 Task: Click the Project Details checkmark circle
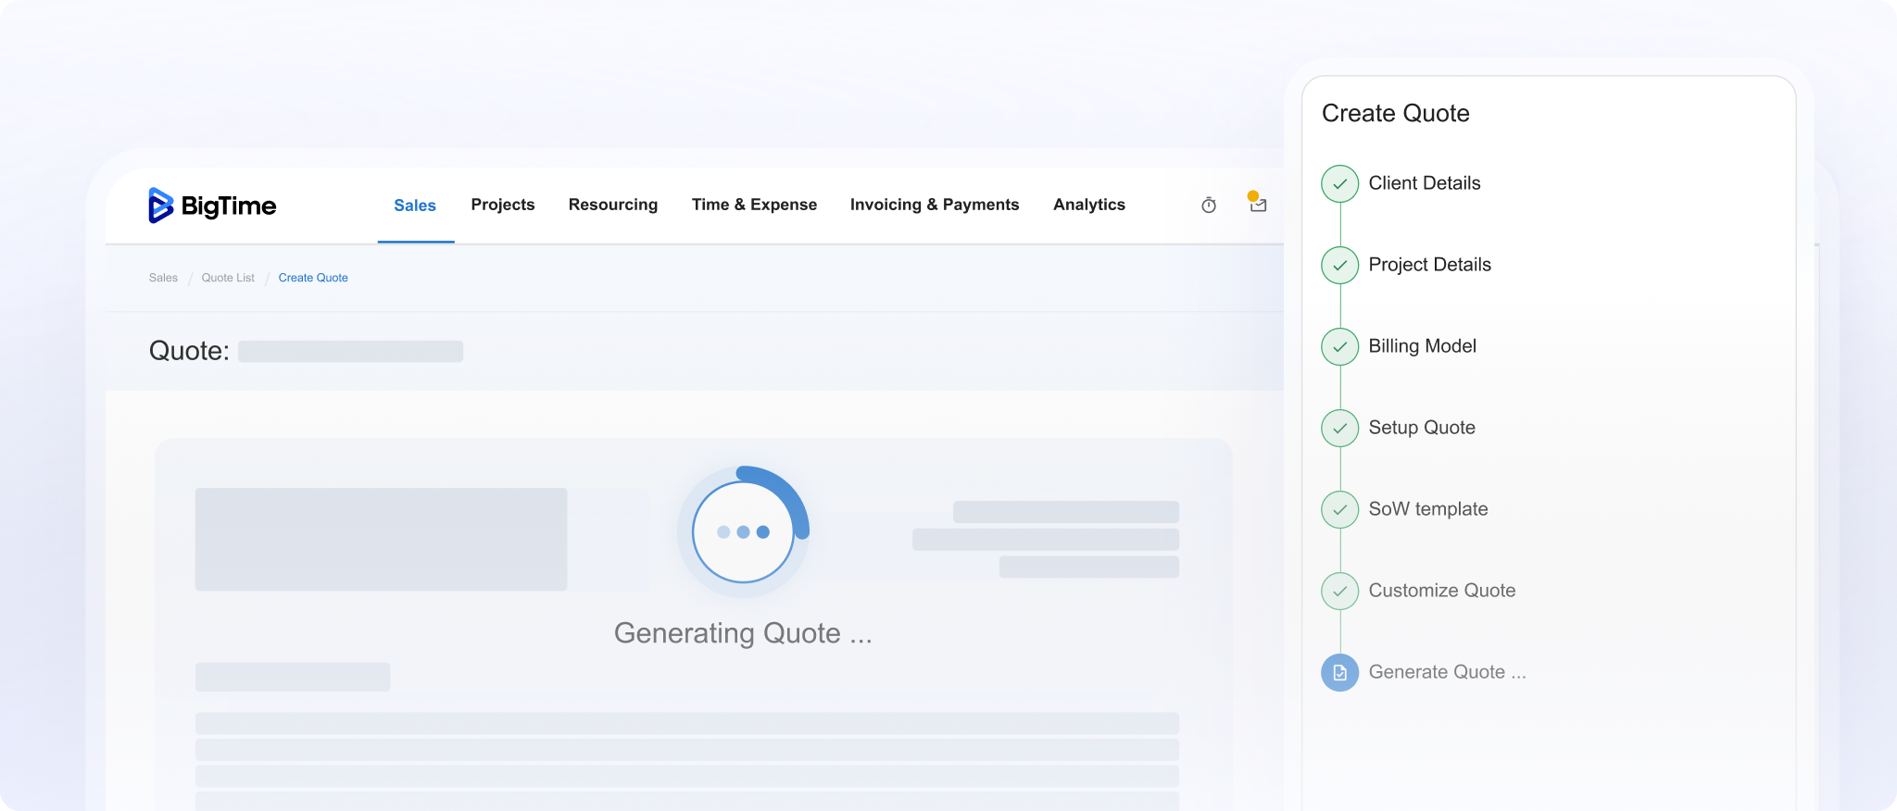[x=1339, y=265]
